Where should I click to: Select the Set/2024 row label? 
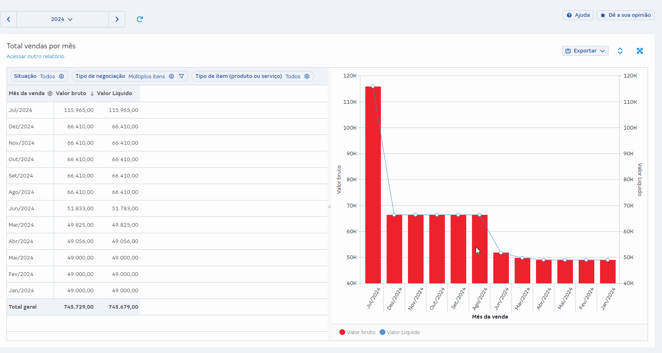click(x=21, y=176)
